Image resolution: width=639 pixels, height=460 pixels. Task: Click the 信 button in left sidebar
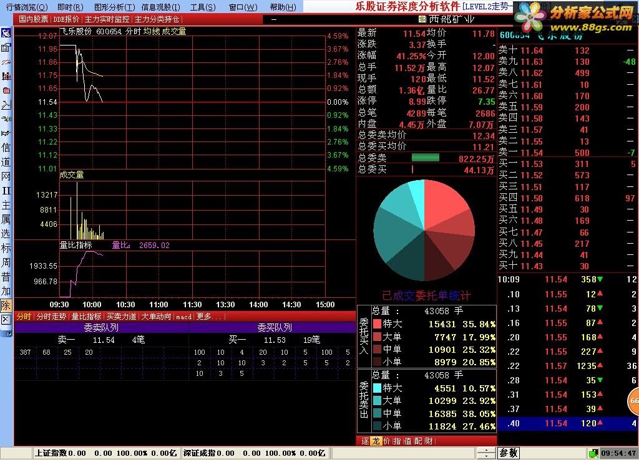pos(6,147)
